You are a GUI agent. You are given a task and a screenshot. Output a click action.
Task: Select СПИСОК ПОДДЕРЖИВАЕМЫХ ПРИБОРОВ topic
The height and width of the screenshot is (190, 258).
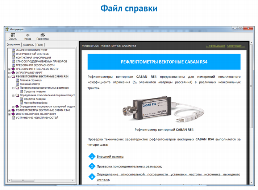point(41,61)
